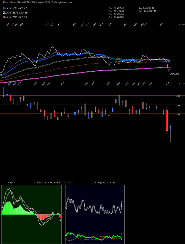Click the white DOW MT legend swatch
The height and width of the screenshot is (244, 185).
pyautogui.click(x=4, y=13)
